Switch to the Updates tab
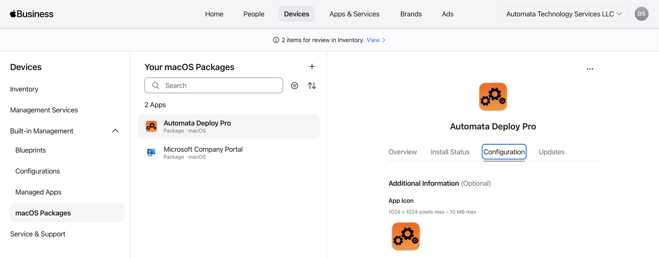This screenshot has width=659, height=258. point(551,152)
